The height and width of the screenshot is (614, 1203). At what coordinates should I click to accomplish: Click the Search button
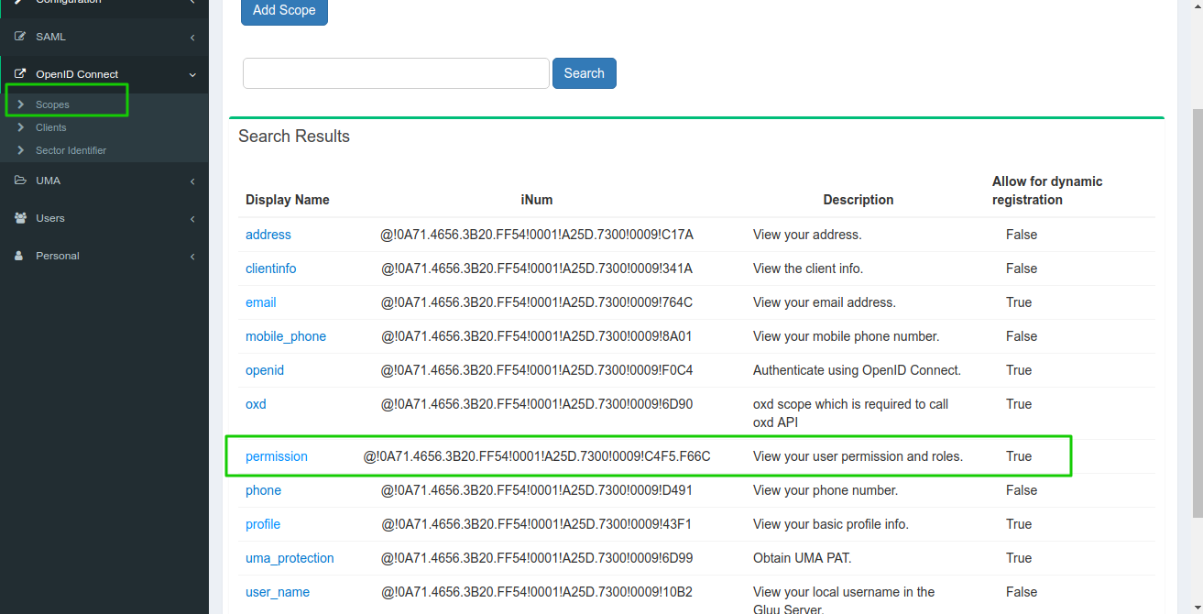pos(585,73)
